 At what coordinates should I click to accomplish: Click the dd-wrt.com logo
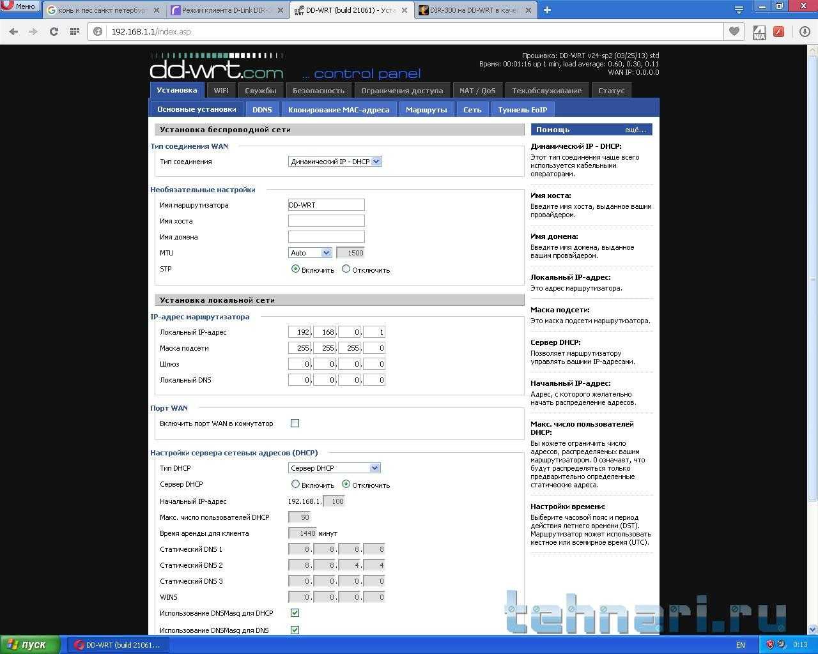click(217, 67)
